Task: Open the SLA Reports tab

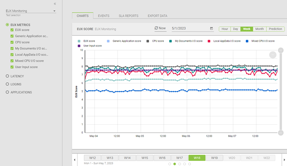Action: [128, 16]
